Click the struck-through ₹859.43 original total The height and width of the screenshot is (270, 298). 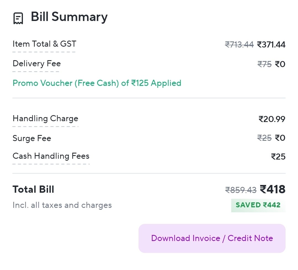241,190
